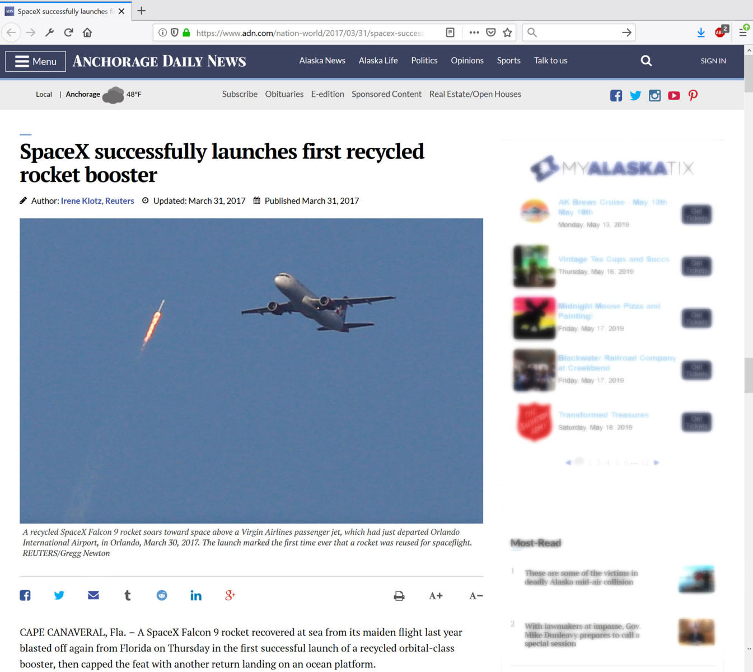Screen dimensions: 753x672
Task: Toggle reader view in address bar
Action: 450,32
